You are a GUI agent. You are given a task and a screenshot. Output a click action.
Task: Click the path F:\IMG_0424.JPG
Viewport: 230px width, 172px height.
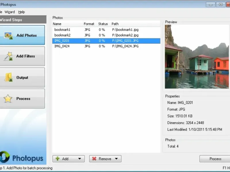click(x=125, y=46)
